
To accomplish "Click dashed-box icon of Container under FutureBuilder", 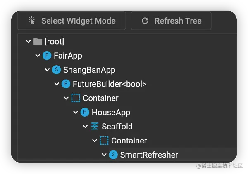I will click(75, 98).
